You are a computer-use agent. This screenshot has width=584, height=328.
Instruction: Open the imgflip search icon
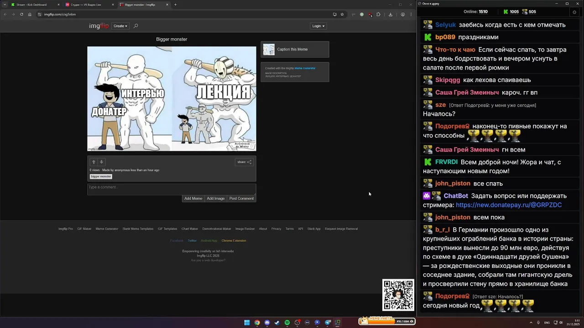point(136,26)
